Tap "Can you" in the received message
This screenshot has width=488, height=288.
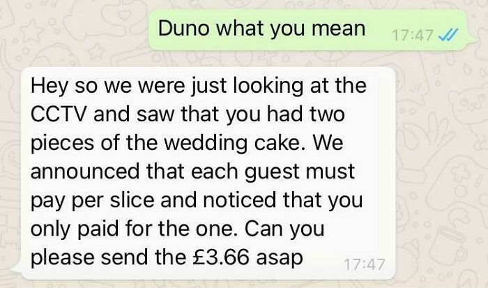[284, 230]
